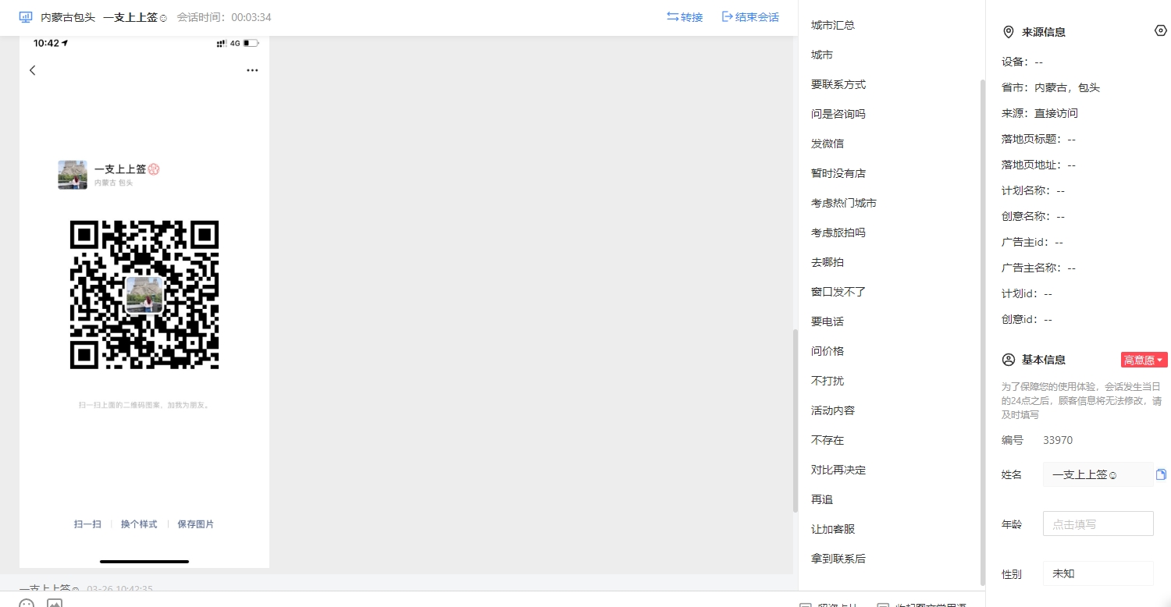Click the location pin icon by 来源信息

1008,32
